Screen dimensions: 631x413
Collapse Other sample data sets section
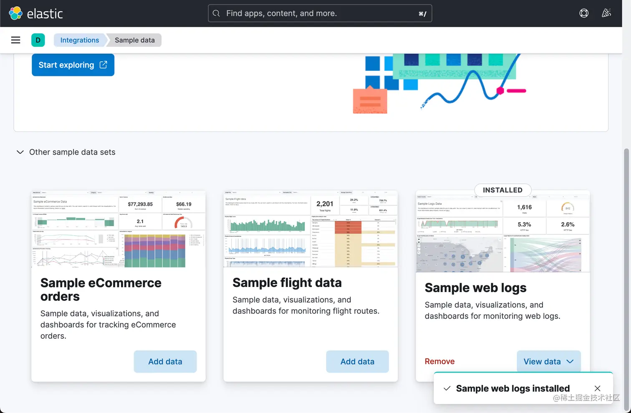[x=66, y=152]
